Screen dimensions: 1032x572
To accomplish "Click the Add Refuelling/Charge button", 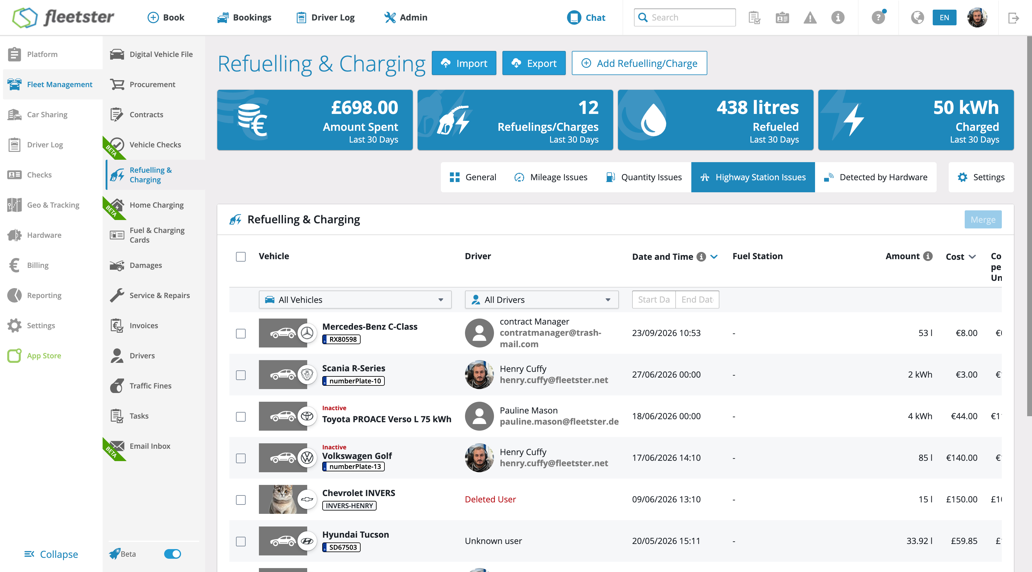I will point(639,63).
